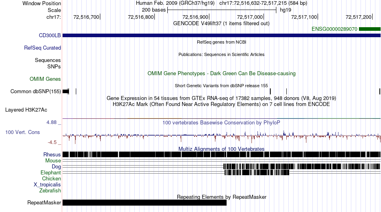Click the X_tropicalis alignment label
381x212 pixels.
(47, 185)
